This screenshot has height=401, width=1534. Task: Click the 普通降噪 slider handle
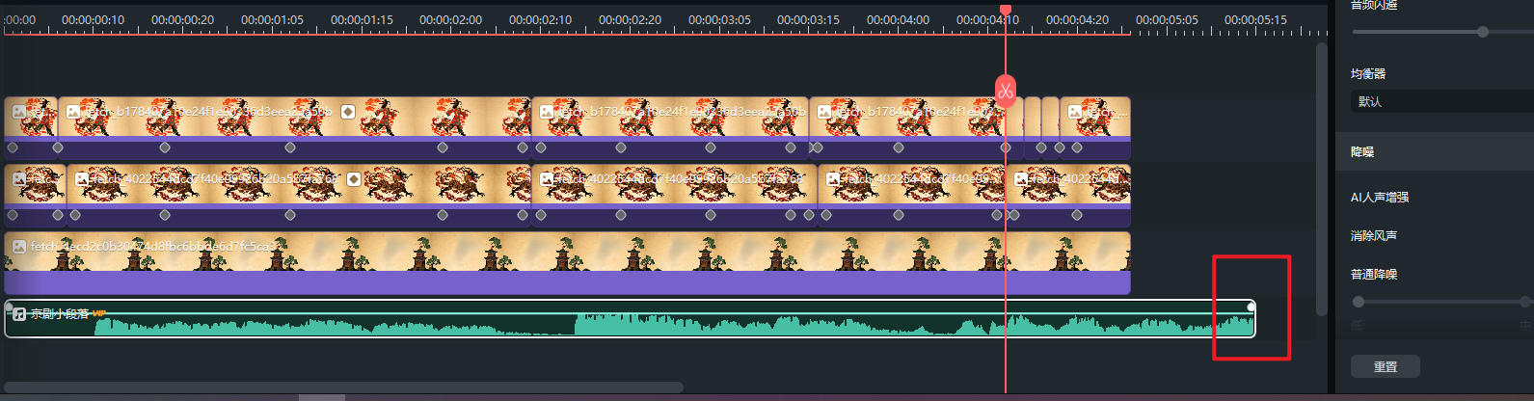[1359, 302]
